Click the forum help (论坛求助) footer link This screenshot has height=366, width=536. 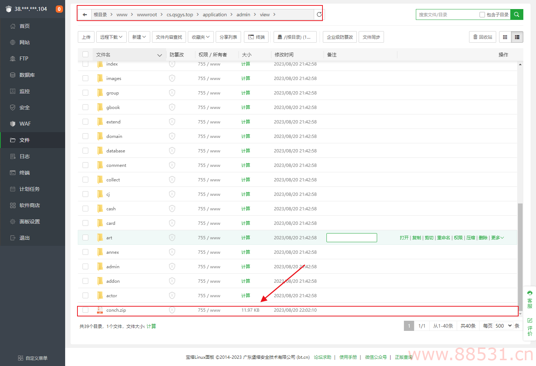[x=322, y=357]
